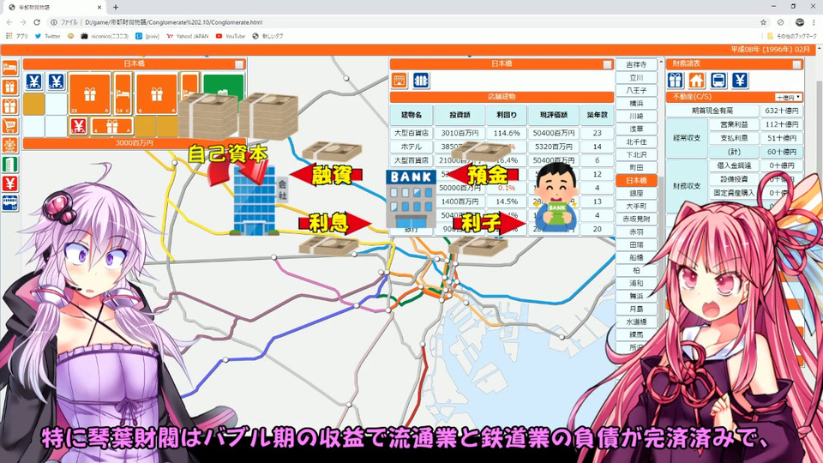Select the gift tile marked 4 A

click(x=111, y=126)
